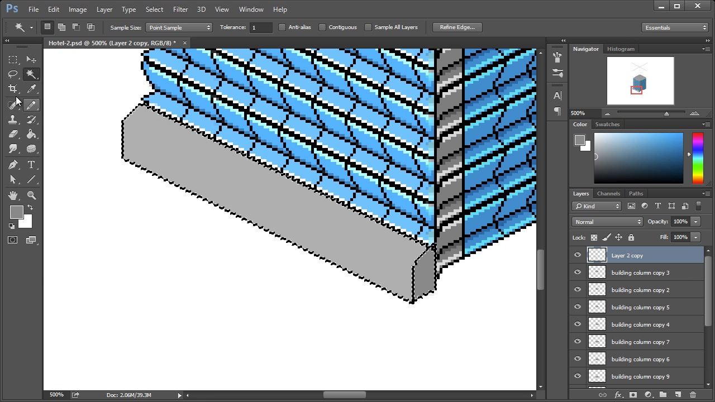715x402 pixels.
Task: Choose the Pen tool
Action: click(13, 165)
